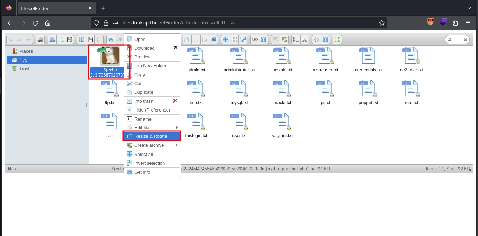The width and height of the screenshot is (478, 236).
Task: Click the Resize & Rotate toolbar icon
Action: pos(213,40)
